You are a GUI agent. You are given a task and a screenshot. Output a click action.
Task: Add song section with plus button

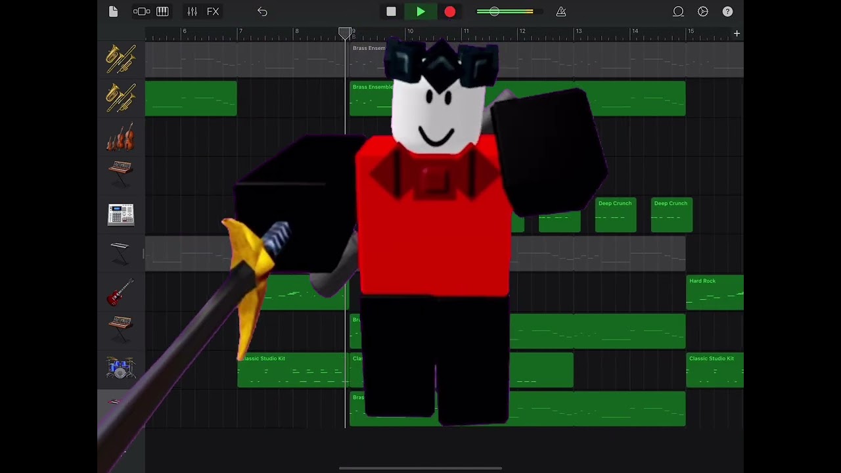pyautogui.click(x=737, y=34)
